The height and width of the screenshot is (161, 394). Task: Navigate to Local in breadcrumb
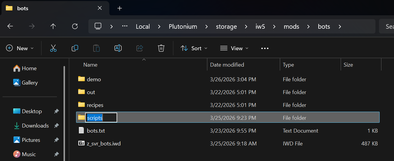(x=143, y=27)
